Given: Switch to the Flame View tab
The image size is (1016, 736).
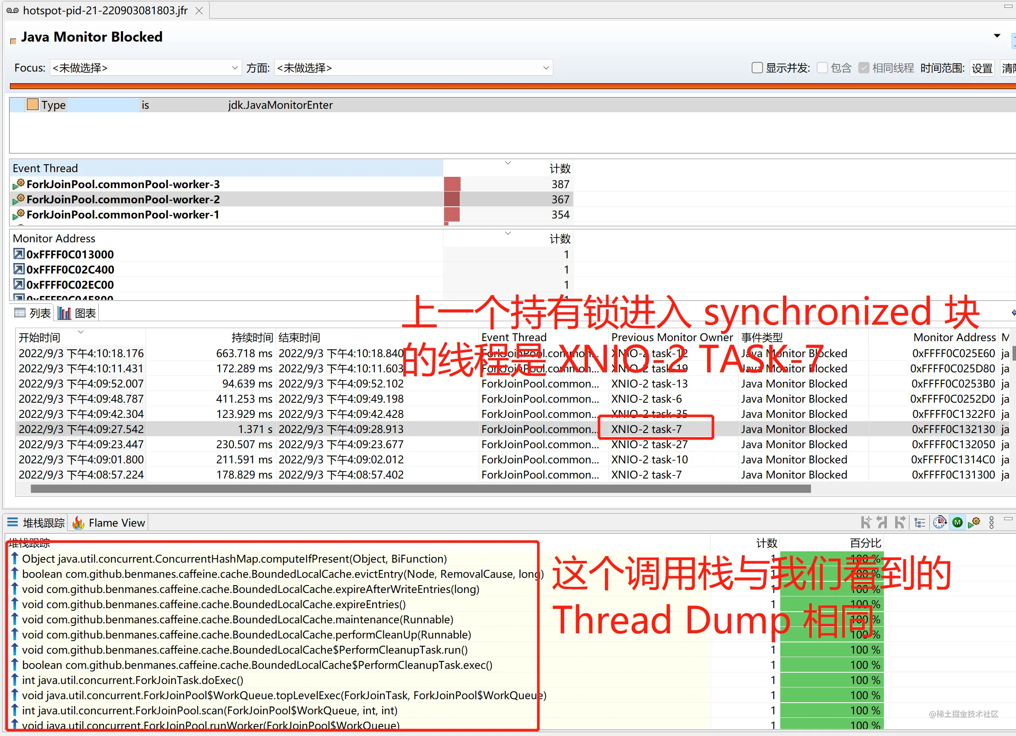Looking at the screenshot, I should (x=109, y=523).
